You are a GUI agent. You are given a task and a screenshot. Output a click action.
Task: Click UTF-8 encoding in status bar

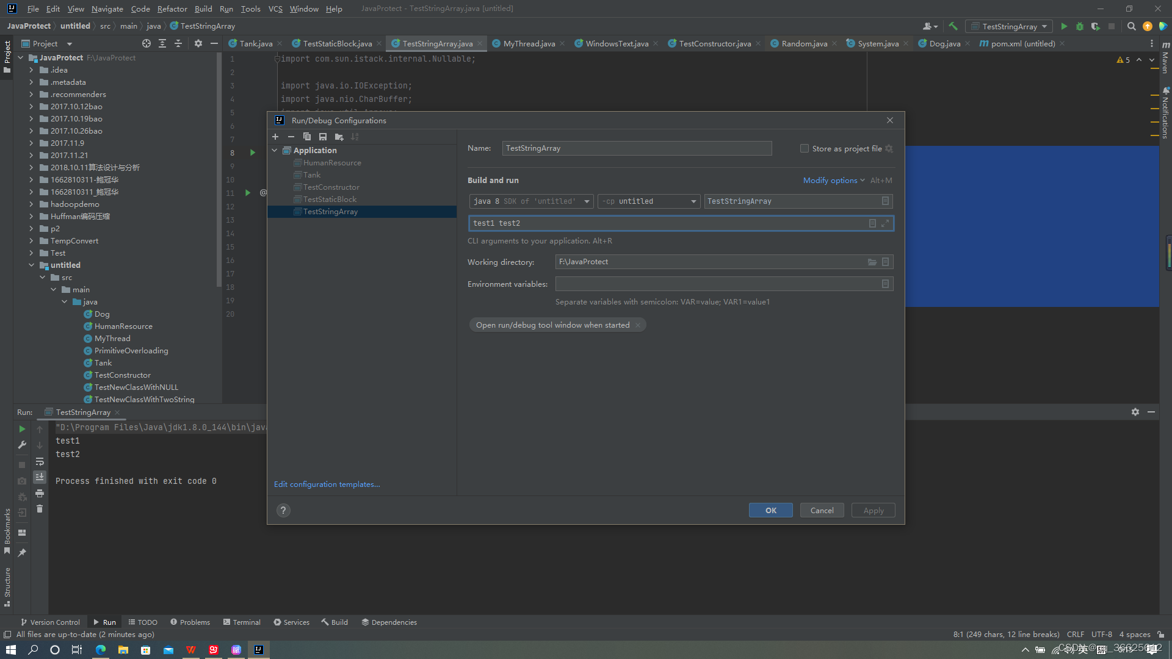[1102, 635]
